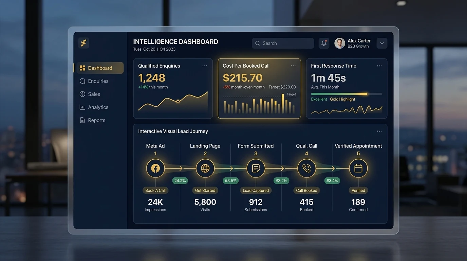This screenshot has width=467, height=261.
Task: Click the Form Submitted document icon
Action: (x=256, y=168)
